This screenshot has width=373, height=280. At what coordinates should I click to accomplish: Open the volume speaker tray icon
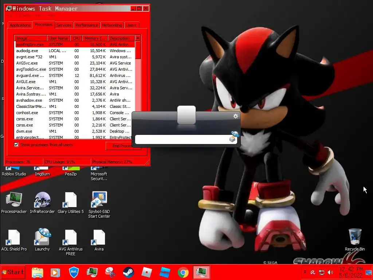point(330,272)
